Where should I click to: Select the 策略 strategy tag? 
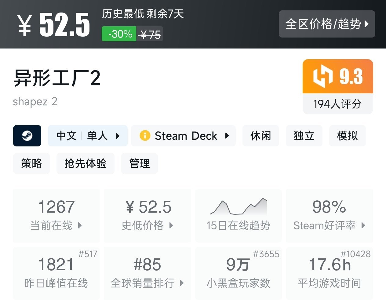31,164
